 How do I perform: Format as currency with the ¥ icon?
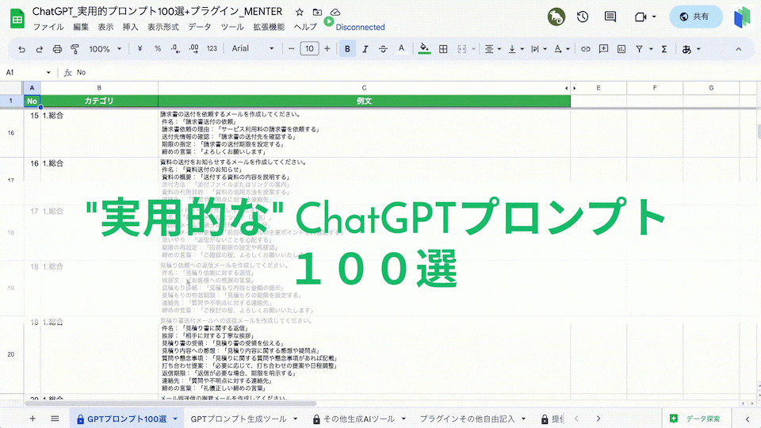(140, 48)
